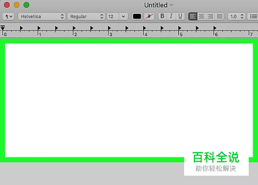Minimize the window with the yellow button
Image resolution: width=258 pixels, height=185 pixels.
(x=17, y=5)
